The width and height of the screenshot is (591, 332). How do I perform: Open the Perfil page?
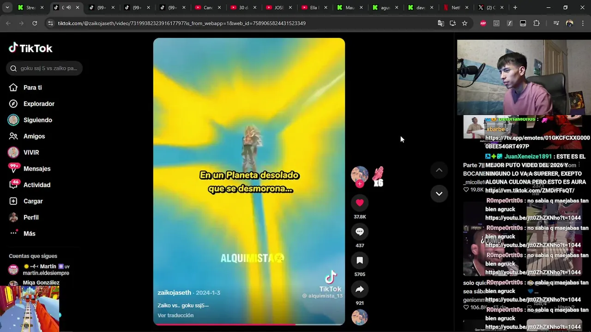point(31,217)
